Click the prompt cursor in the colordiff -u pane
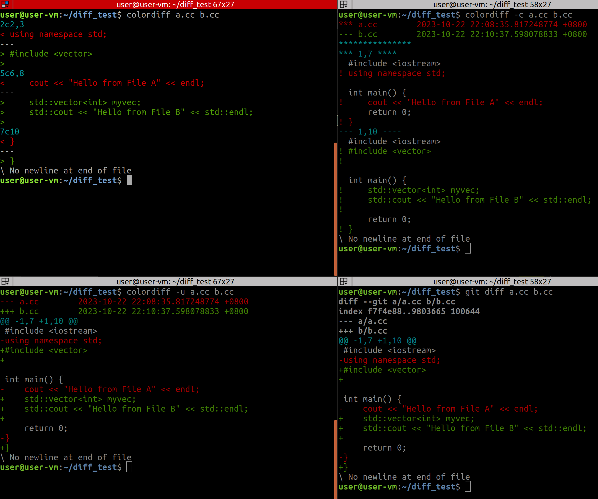 tap(129, 467)
